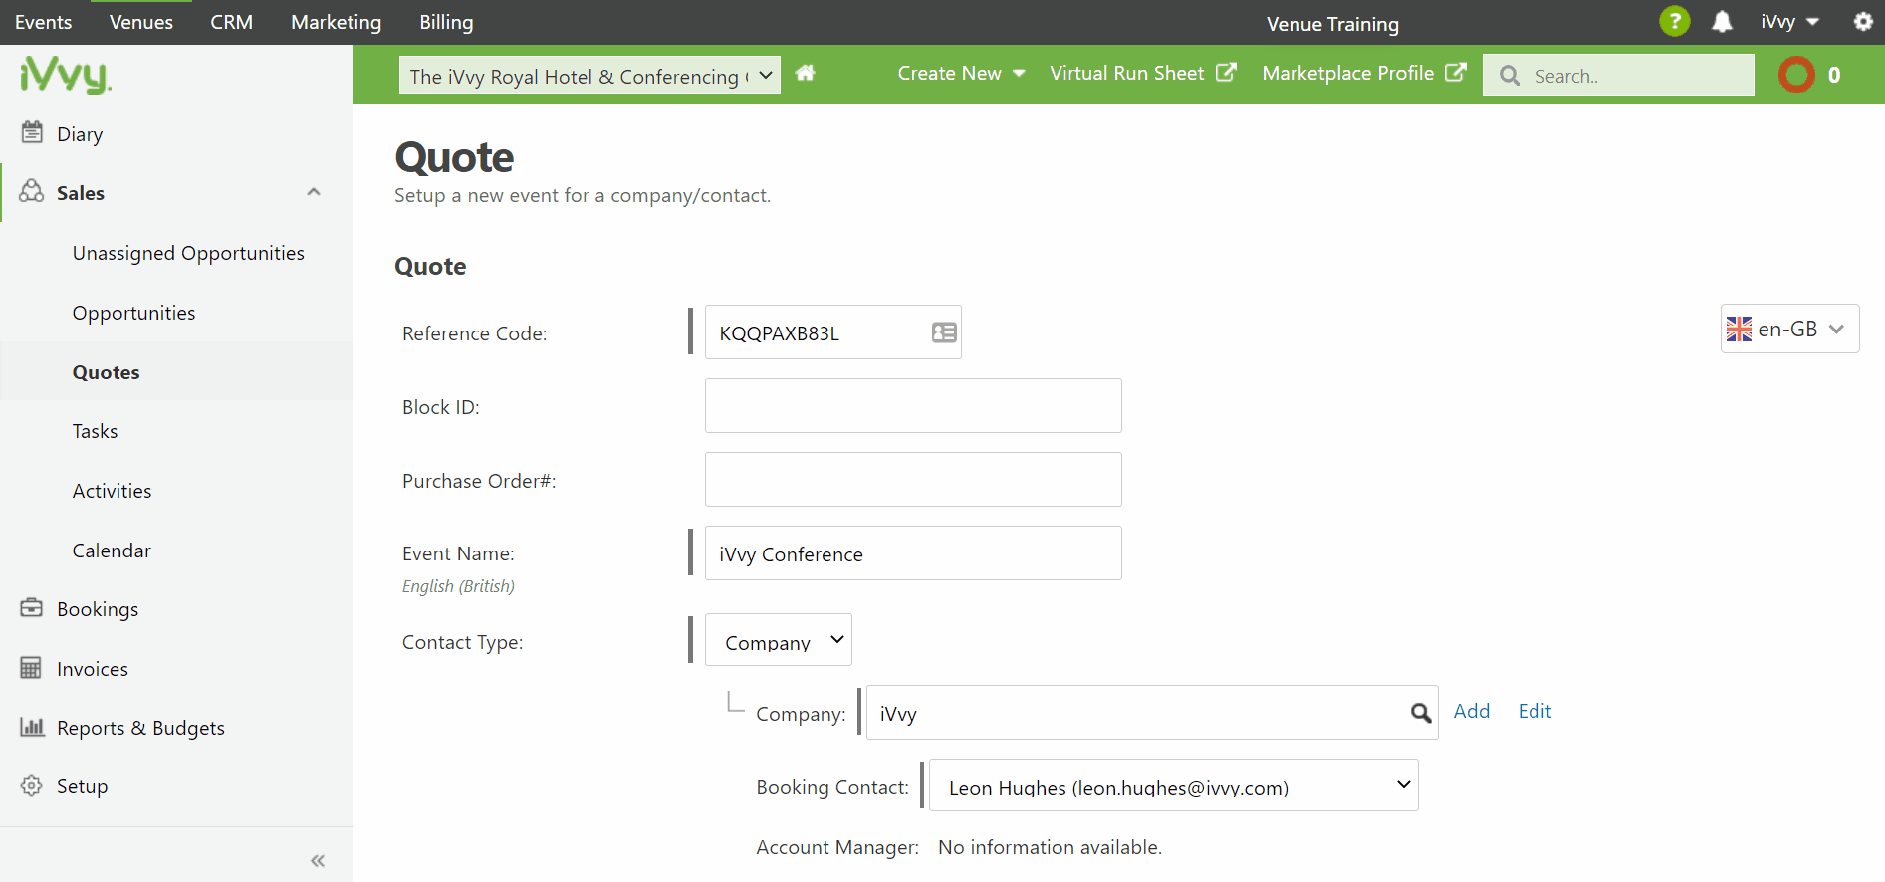Click the Setup gear icon in sidebar
The width and height of the screenshot is (1885, 882).
(32, 785)
